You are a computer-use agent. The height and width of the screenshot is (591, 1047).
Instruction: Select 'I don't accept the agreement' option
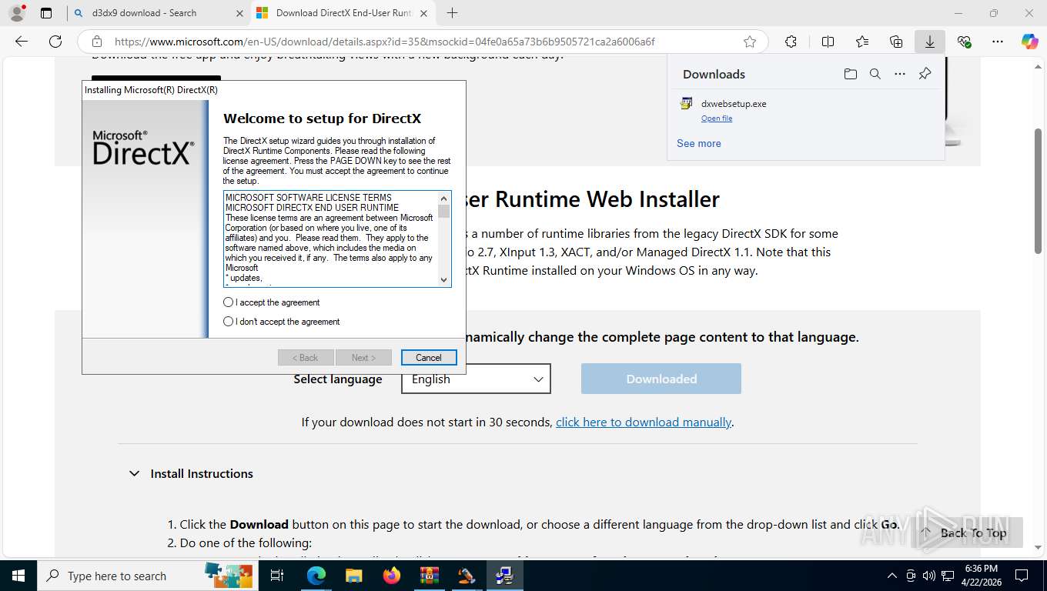pos(228,322)
